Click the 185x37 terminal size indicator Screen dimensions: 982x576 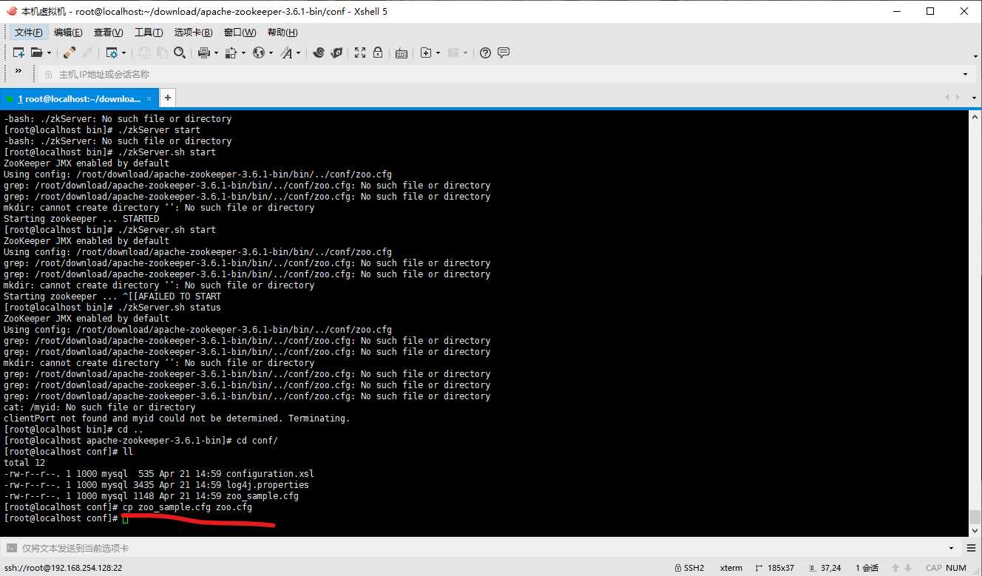click(x=774, y=568)
